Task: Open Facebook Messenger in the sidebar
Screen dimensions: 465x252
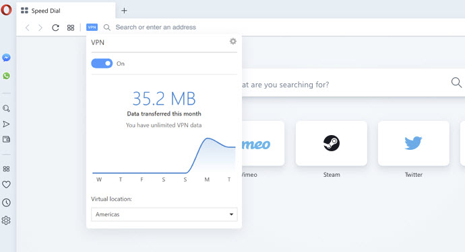Action: click(6, 57)
